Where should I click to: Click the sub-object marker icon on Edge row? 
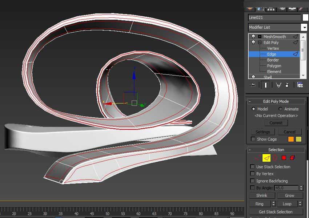click(x=296, y=54)
